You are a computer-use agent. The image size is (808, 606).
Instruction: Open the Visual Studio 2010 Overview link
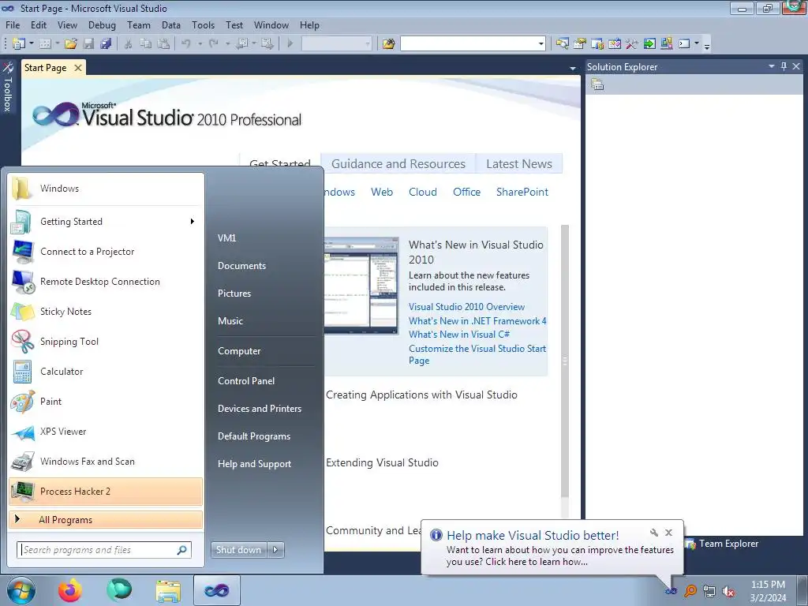(466, 307)
